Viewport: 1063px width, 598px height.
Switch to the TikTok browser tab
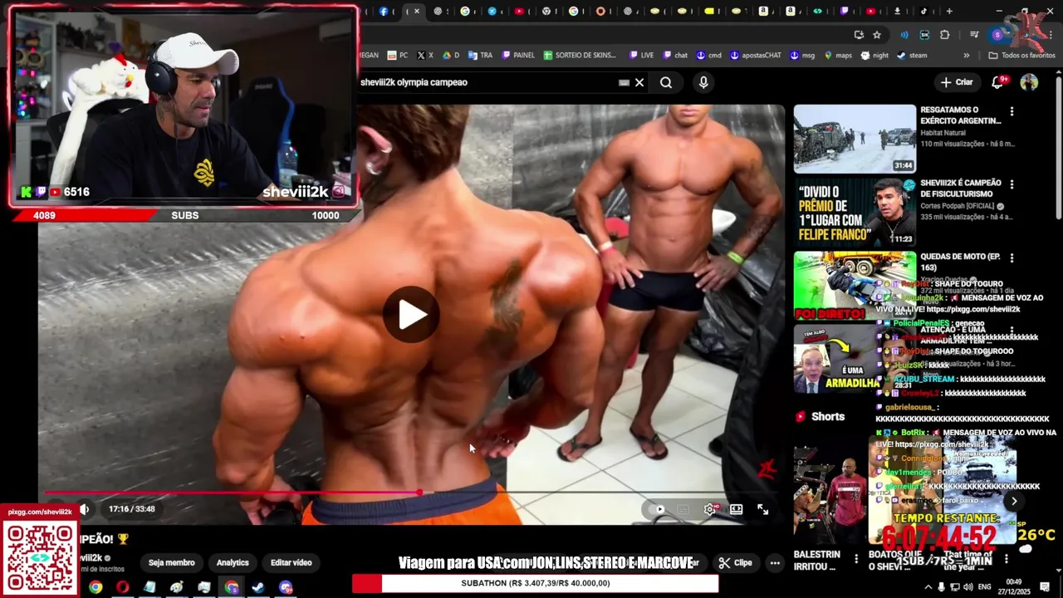click(923, 12)
